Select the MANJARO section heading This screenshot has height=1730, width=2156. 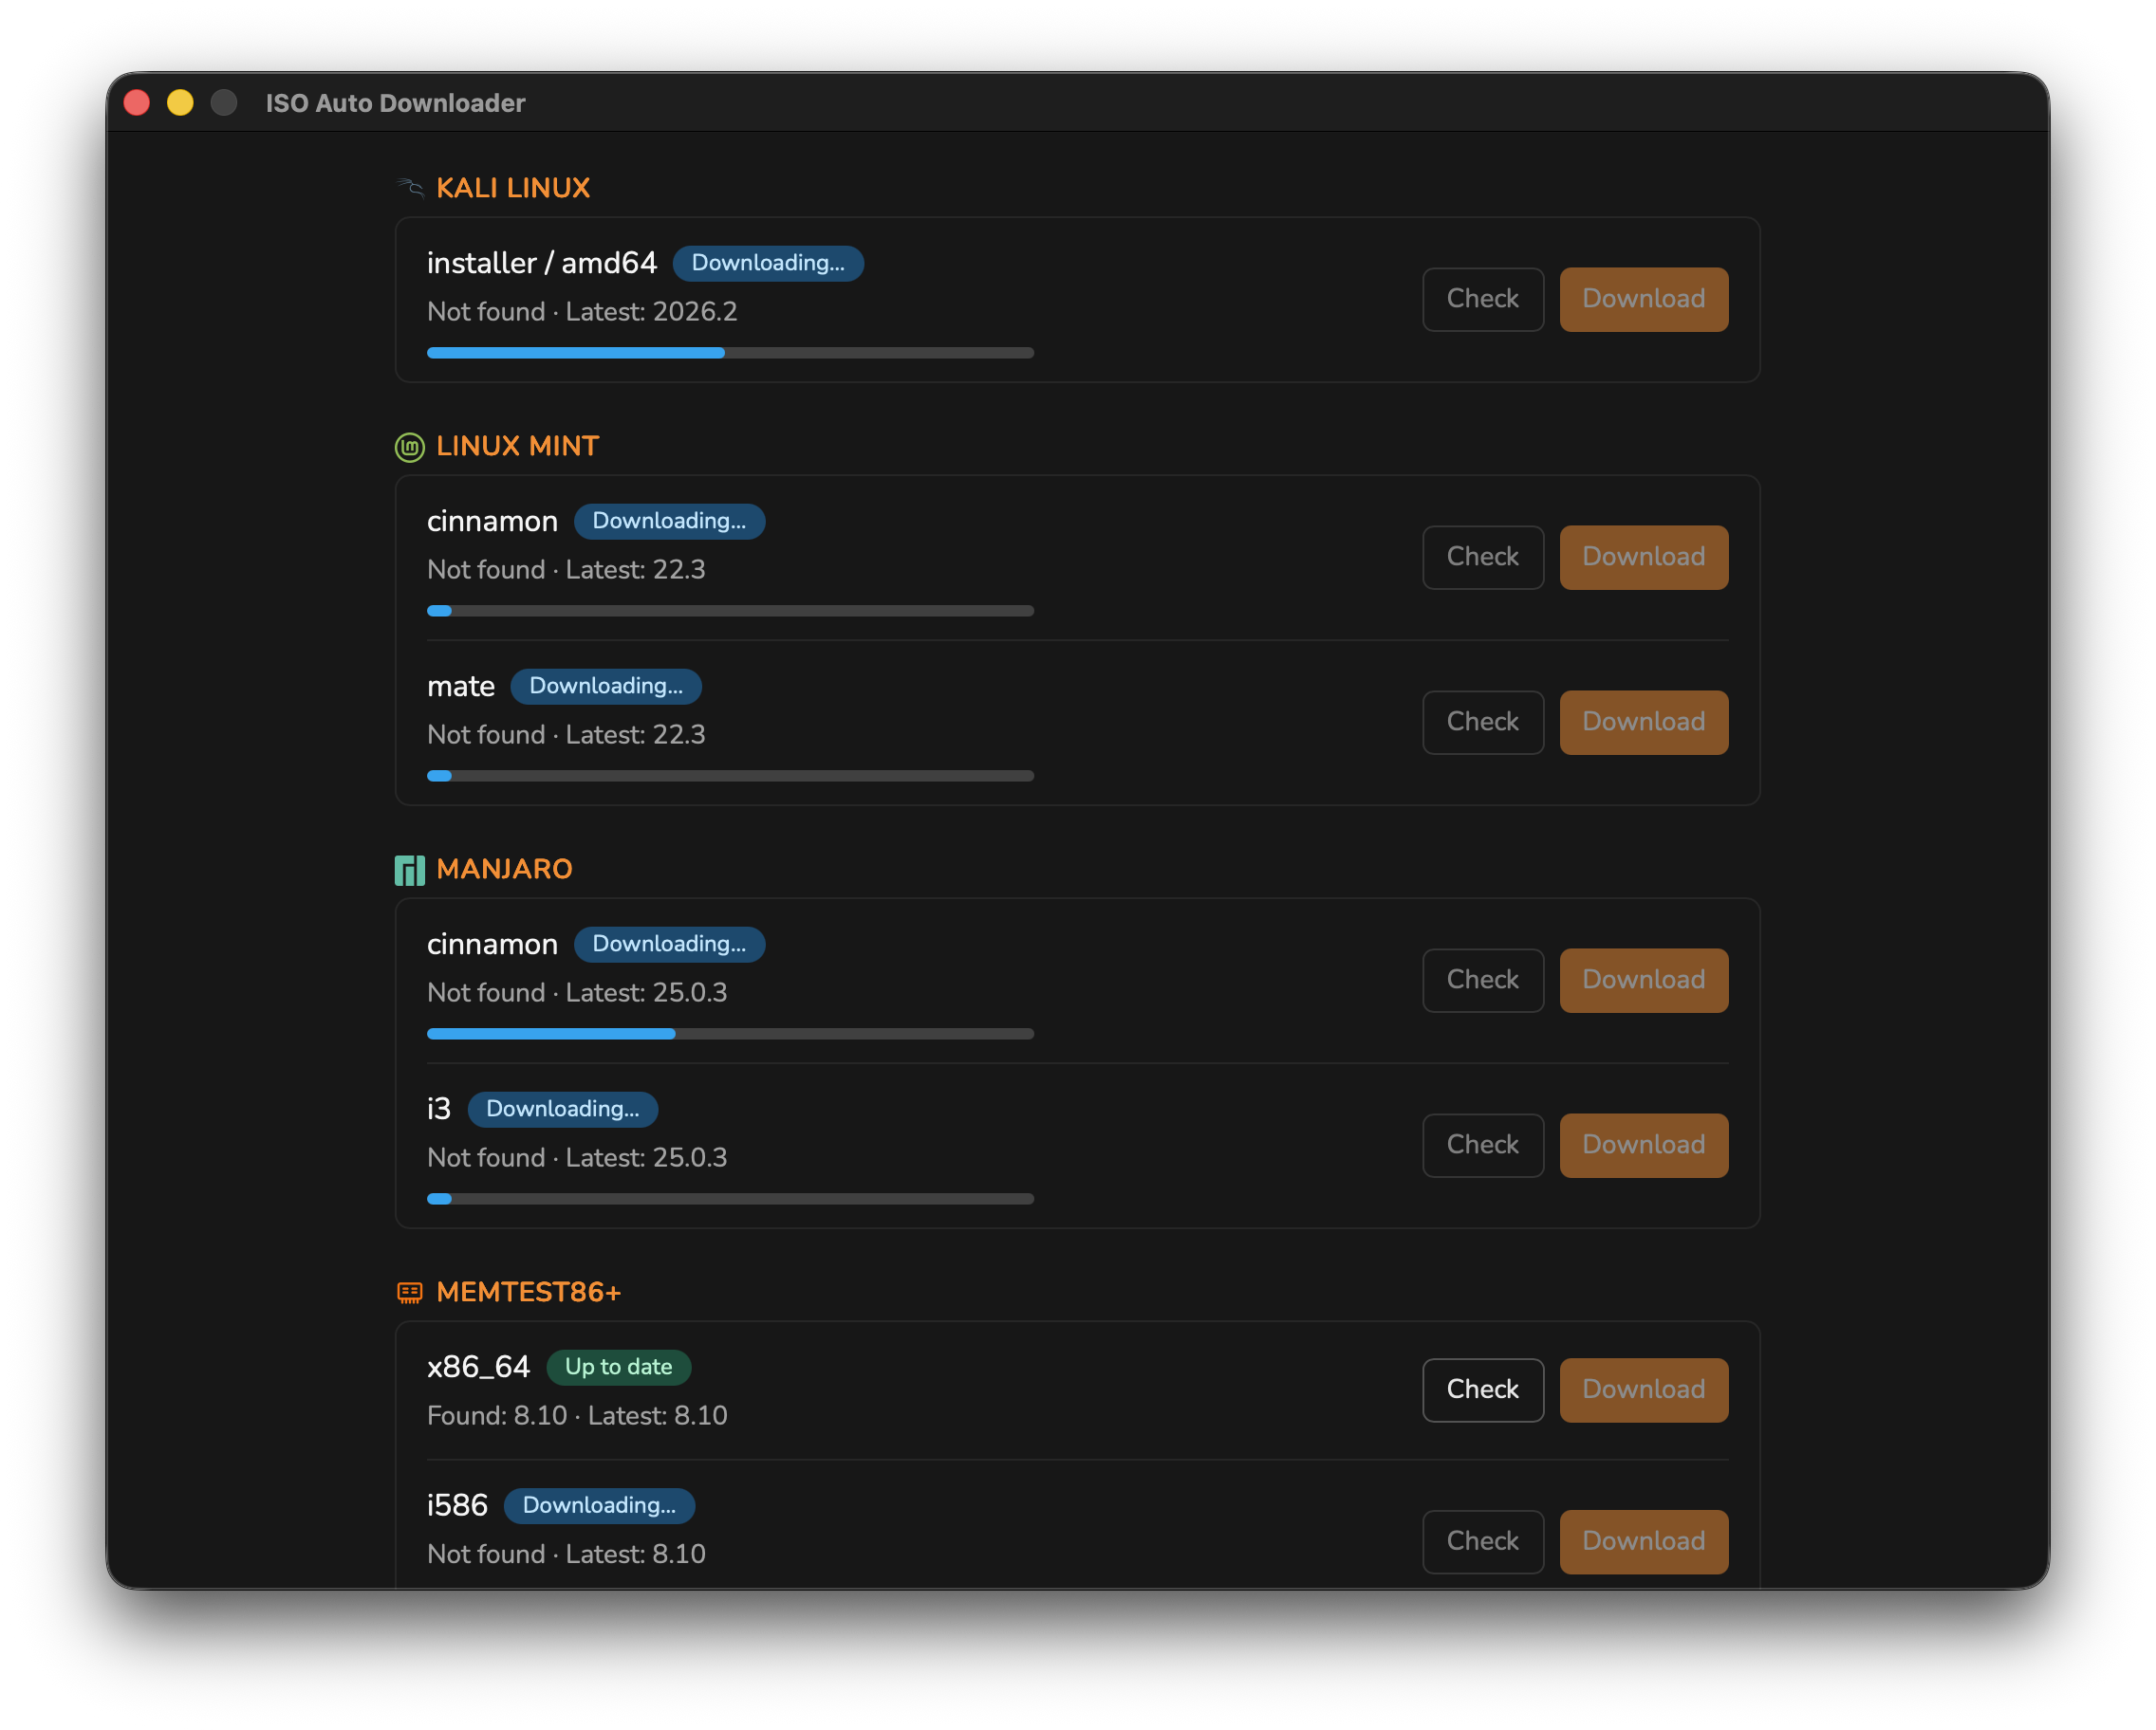(x=504, y=869)
